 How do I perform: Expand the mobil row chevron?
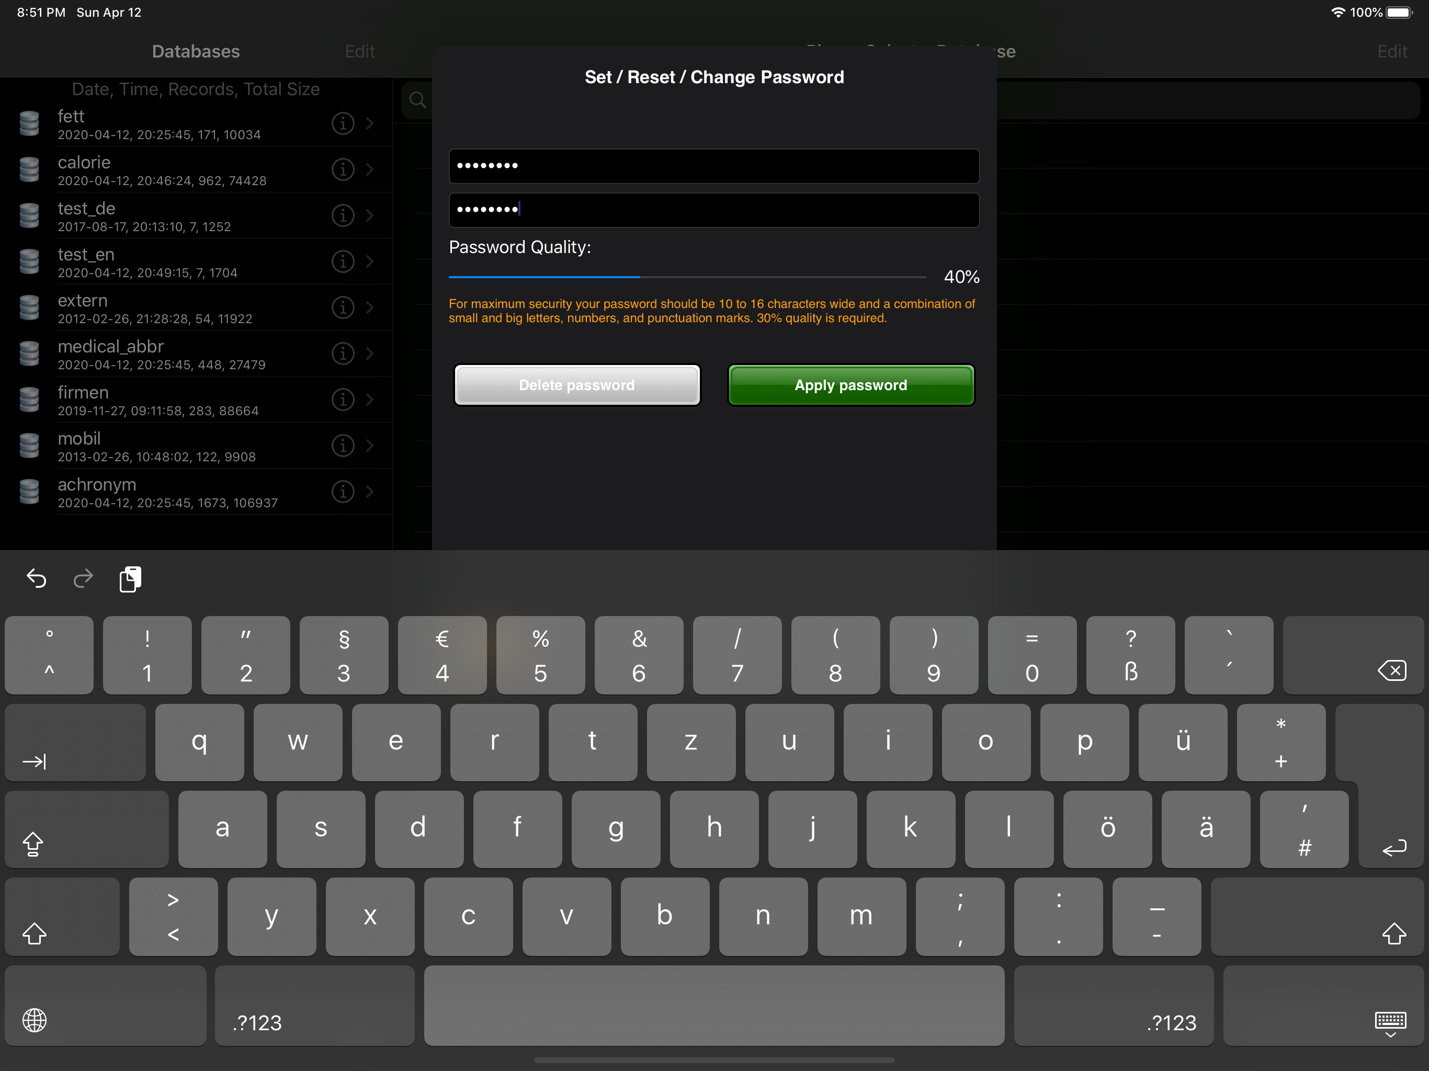click(x=369, y=446)
